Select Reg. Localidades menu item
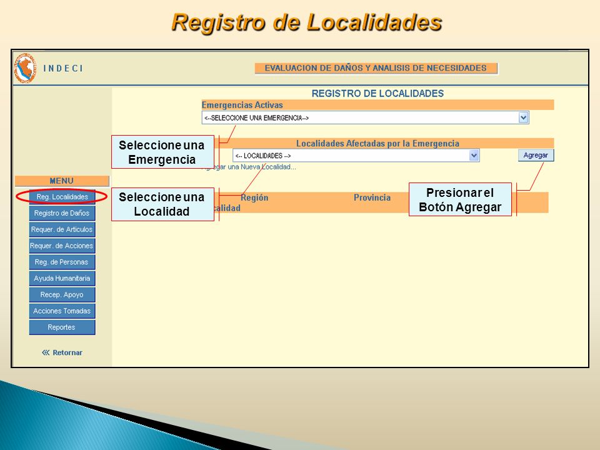This screenshot has width=600, height=450. point(62,197)
